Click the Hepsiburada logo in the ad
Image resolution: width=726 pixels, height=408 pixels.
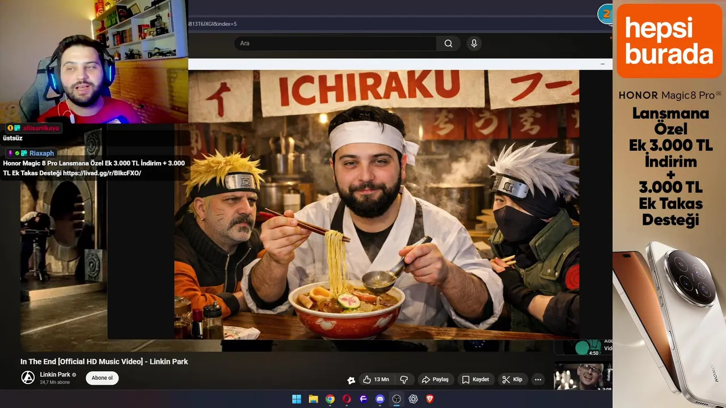669,41
